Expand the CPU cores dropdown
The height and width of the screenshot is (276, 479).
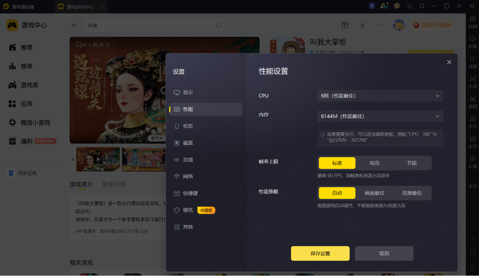click(380, 96)
